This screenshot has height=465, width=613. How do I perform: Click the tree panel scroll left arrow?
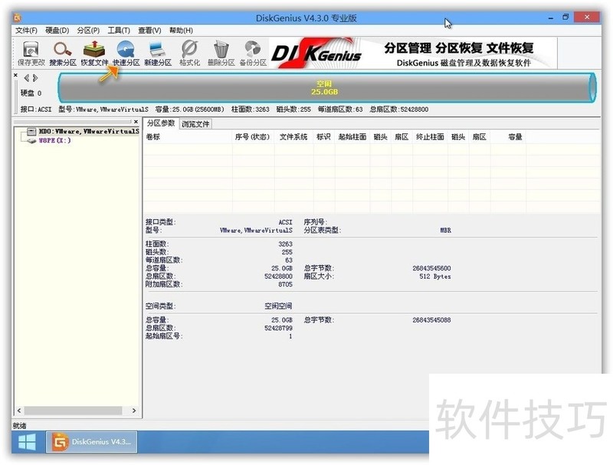point(19,411)
